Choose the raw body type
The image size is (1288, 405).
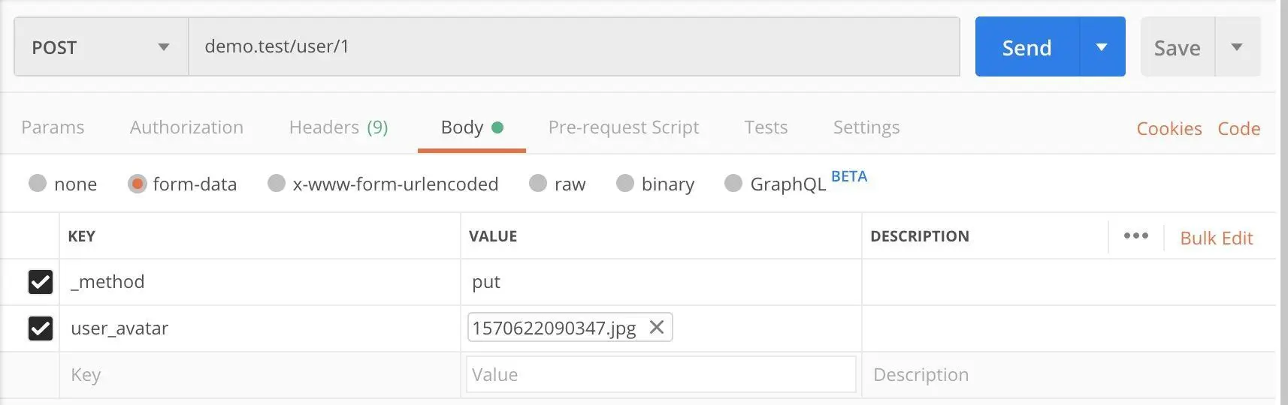click(538, 184)
